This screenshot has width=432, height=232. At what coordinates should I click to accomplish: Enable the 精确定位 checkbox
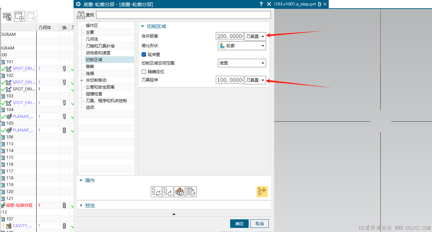[144, 72]
